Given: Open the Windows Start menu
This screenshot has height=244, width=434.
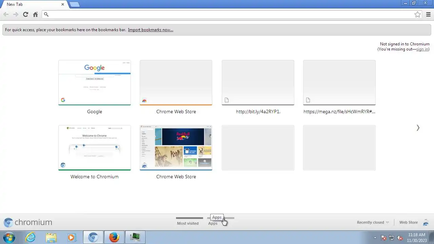Looking at the screenshot, I should [9, 237].
